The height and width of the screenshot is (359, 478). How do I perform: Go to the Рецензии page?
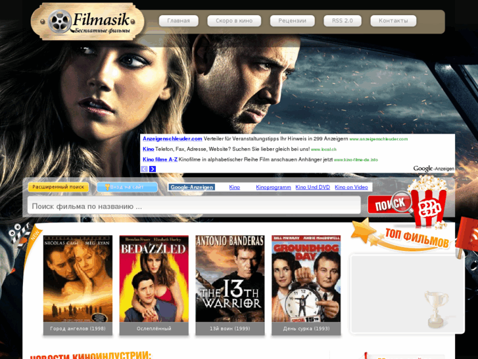pyautogui.click(x=292, y=21)
